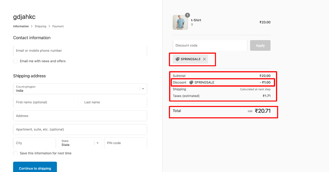Focus the Email or mobile phone number field
The height and width of the screenshot is (172, 329).
tap(80, 51)
